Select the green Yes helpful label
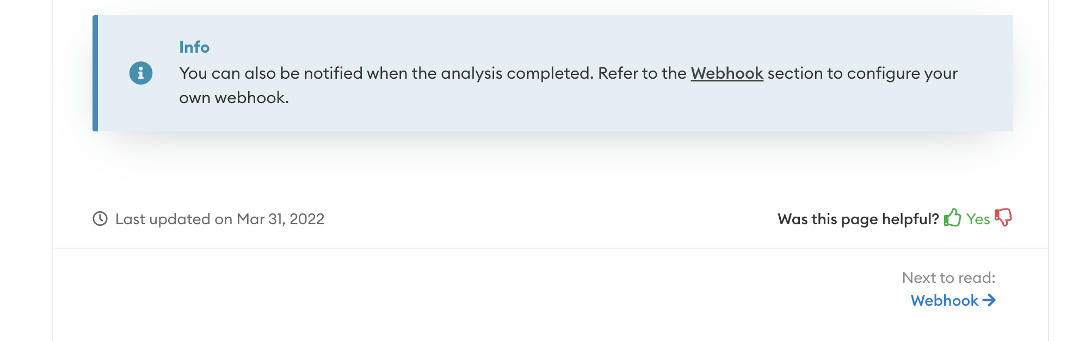 (x=978, y=219)
